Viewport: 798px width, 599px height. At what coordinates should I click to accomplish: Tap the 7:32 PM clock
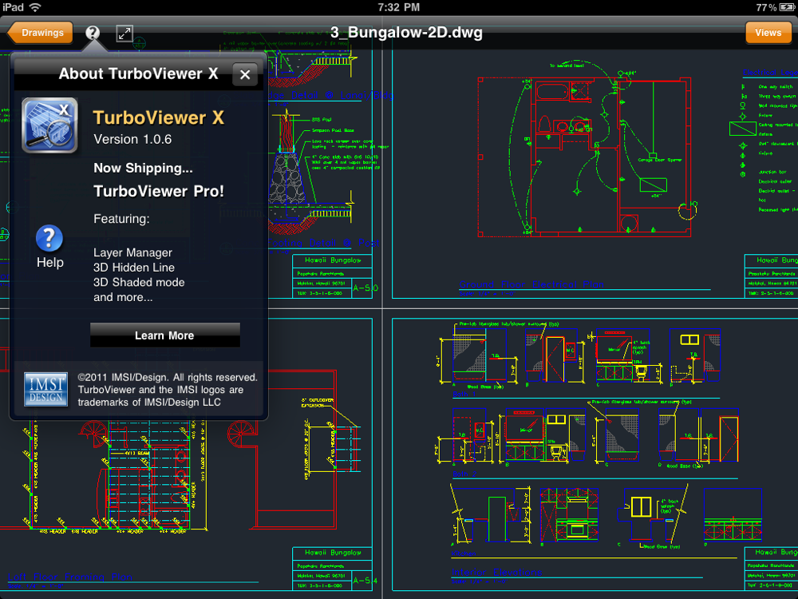(399, 7)
